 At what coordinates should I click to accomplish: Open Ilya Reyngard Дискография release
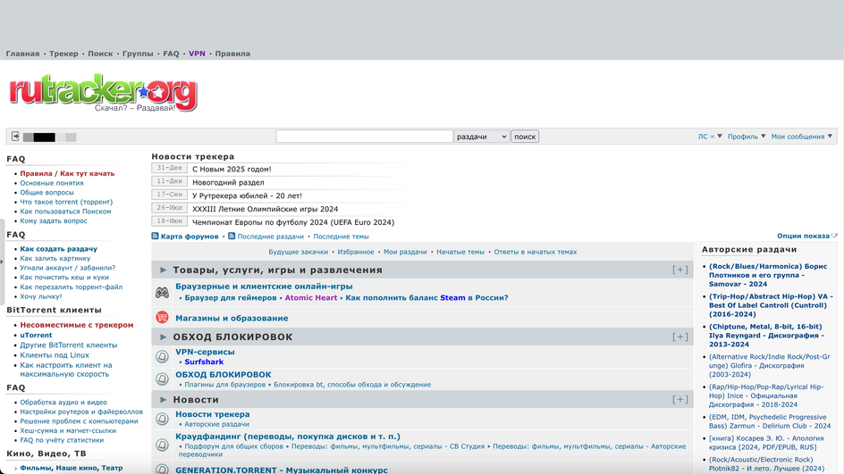point(766,336)
